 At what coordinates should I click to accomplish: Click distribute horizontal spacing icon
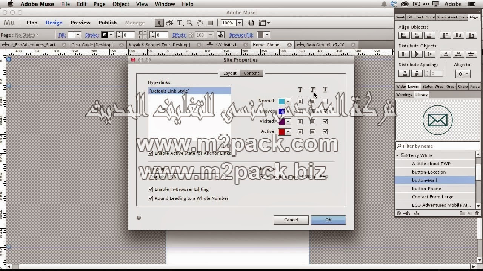[417, 73]
